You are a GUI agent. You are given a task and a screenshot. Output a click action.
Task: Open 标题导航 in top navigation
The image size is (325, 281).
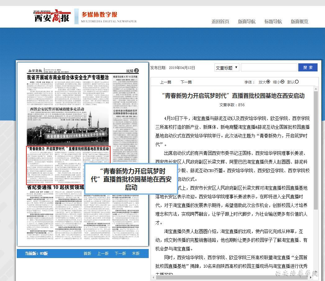(273, 21)
